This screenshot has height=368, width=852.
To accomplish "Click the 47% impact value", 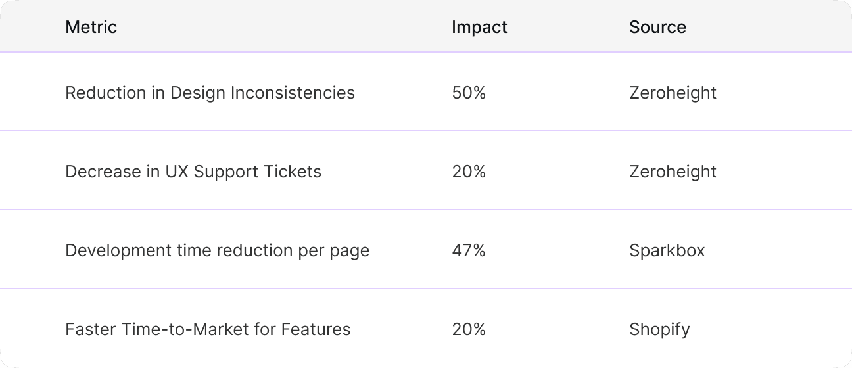I will pyautogui.click(x=469, y=250).
